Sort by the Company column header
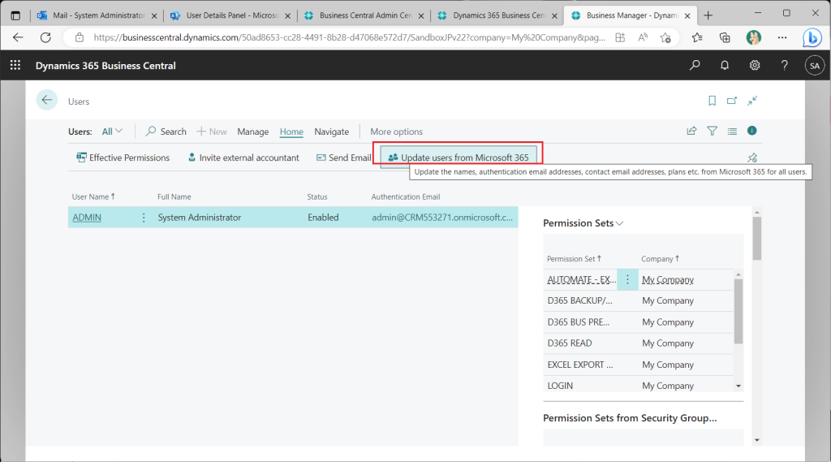 click(660, 259)
